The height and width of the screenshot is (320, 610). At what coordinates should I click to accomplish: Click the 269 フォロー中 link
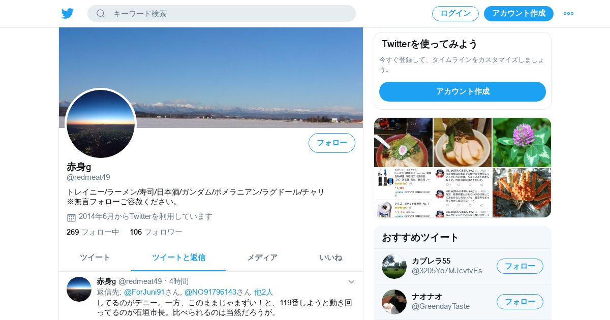tap(93, 232)
